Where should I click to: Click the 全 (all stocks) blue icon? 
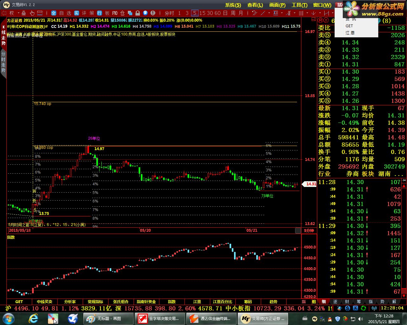[x=53, y=13]
